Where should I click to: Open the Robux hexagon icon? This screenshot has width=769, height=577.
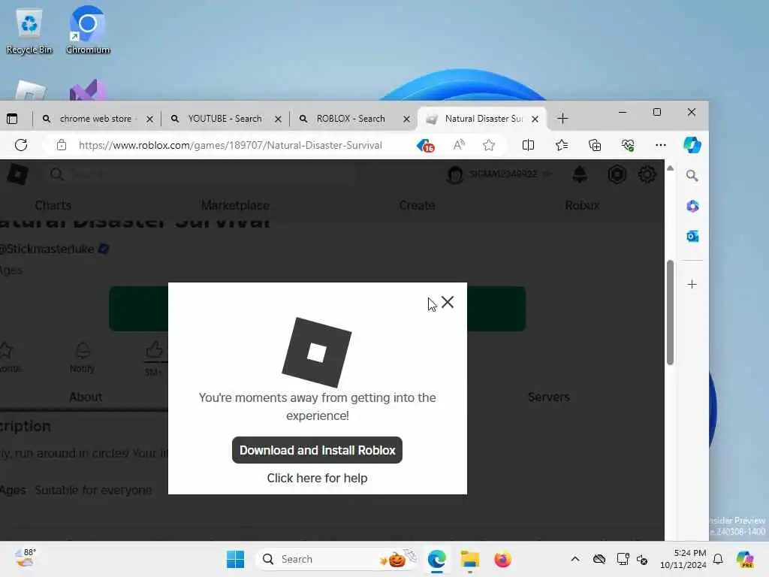pyautogui.click(x=617, y=174)
